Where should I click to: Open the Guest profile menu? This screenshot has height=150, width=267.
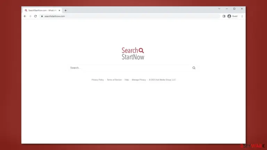point(233,16)
